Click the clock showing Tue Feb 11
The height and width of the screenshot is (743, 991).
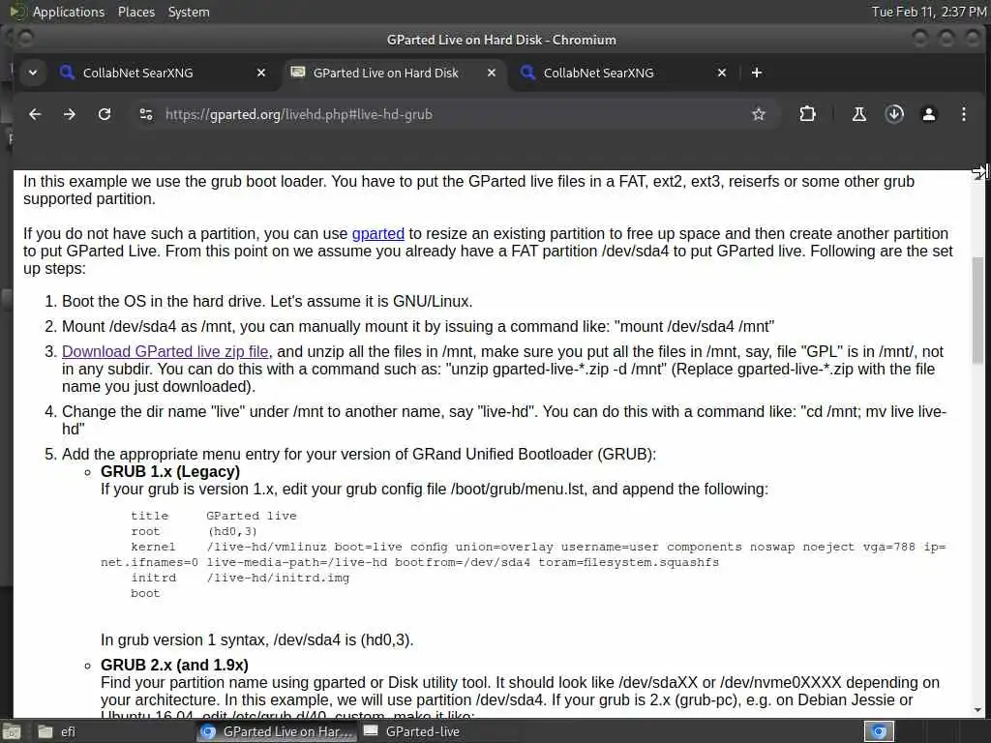pyautogui.click(x=929, y=12)
